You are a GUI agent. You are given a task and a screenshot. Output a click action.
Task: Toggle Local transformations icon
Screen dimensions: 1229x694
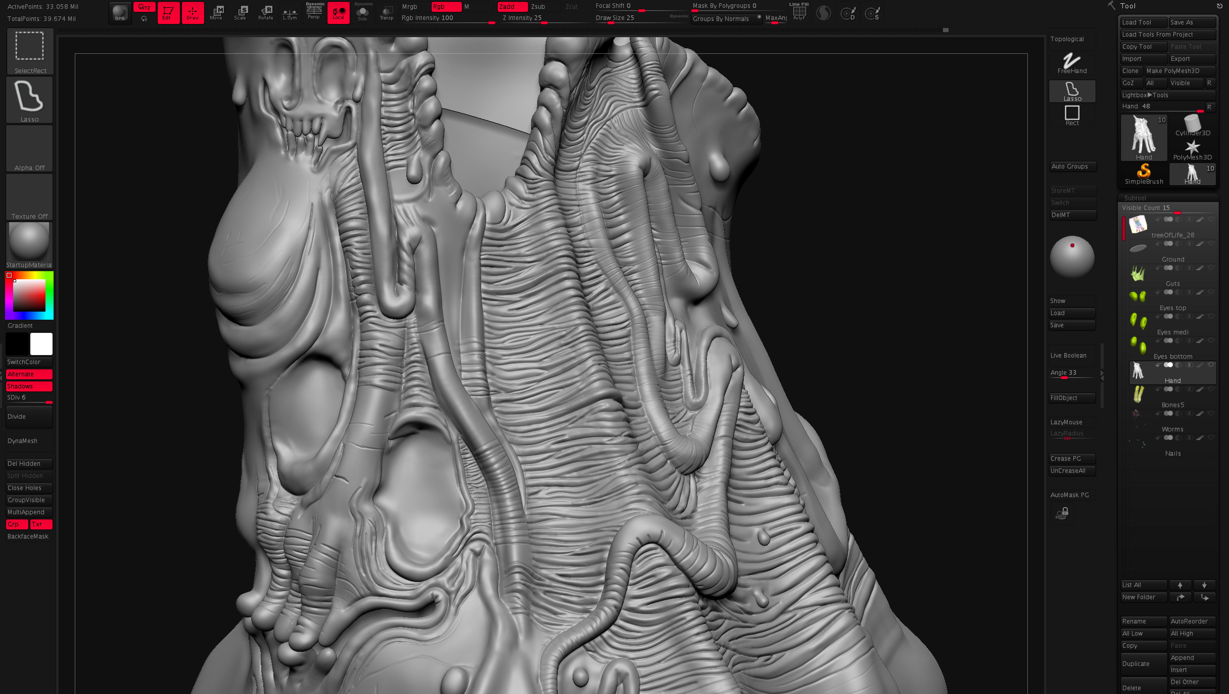pyautogui.click(x=338, y=12)
